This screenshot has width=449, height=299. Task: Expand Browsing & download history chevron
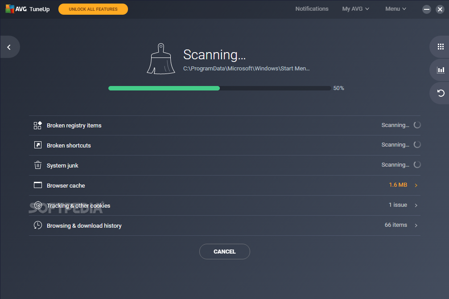point(416,225)
